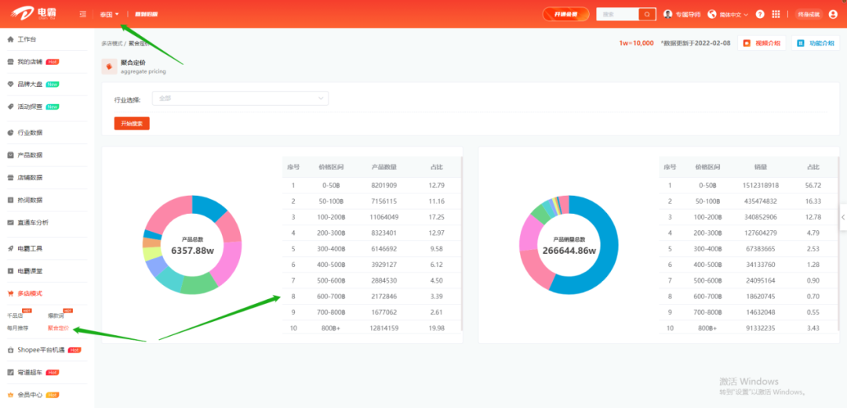
Task: Click the globe language icon
Action: [x=712, y=14]
